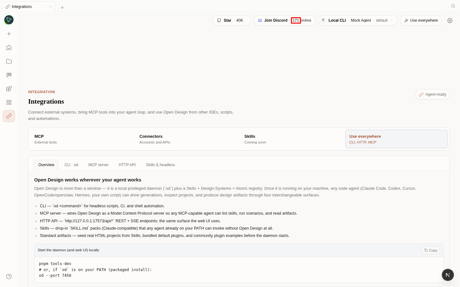Switch to the Overview tab
460x287 pixels.
[46, 165]
